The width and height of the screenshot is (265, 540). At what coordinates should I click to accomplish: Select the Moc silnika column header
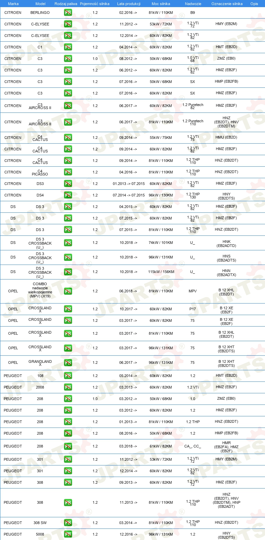[x=161, y=4]
